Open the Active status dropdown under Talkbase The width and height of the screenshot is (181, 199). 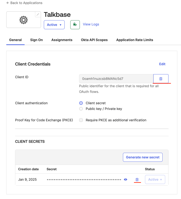point(54,25)
